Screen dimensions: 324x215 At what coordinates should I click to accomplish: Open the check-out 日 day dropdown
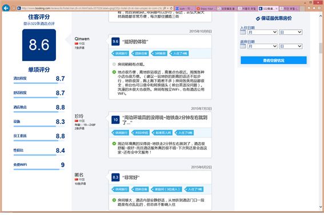(x=290, y=46)
